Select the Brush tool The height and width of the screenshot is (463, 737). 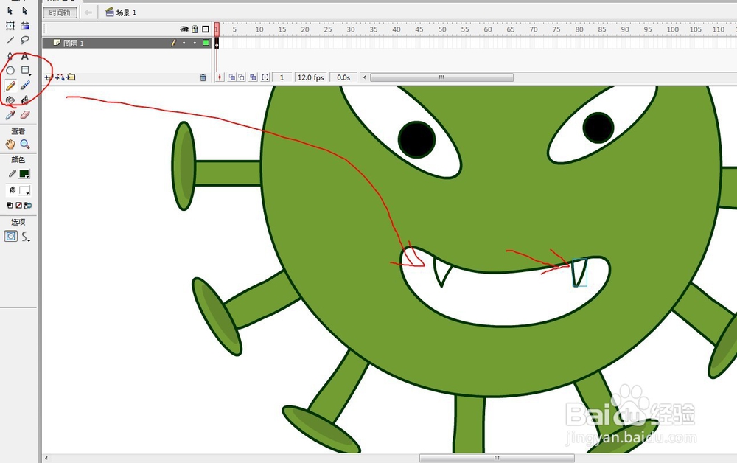[x=25, y=86]
